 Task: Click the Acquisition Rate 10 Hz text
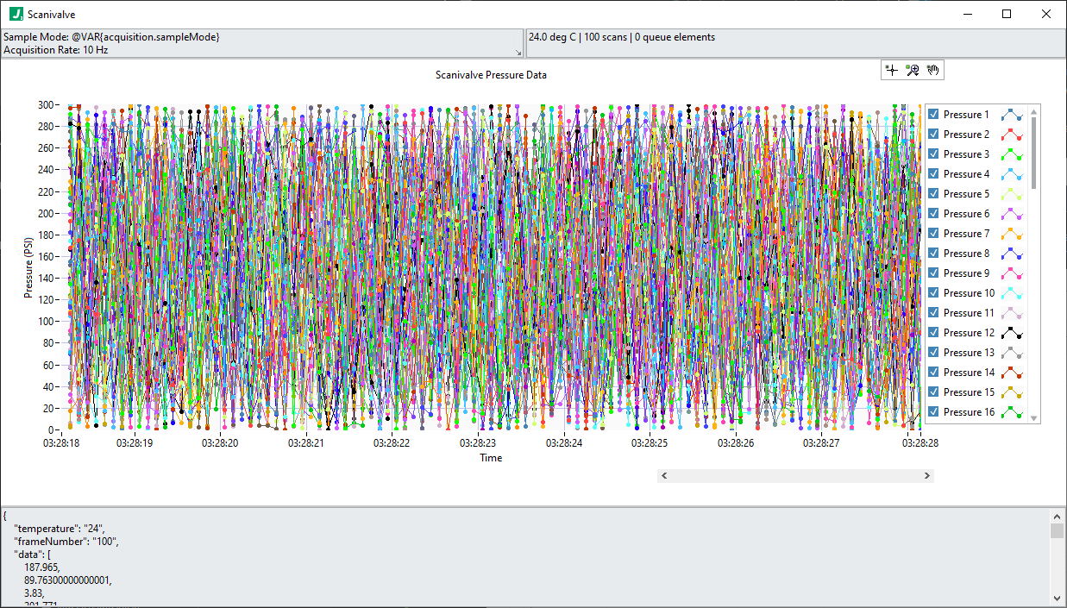pyautogui.click(x=56, y=50)
